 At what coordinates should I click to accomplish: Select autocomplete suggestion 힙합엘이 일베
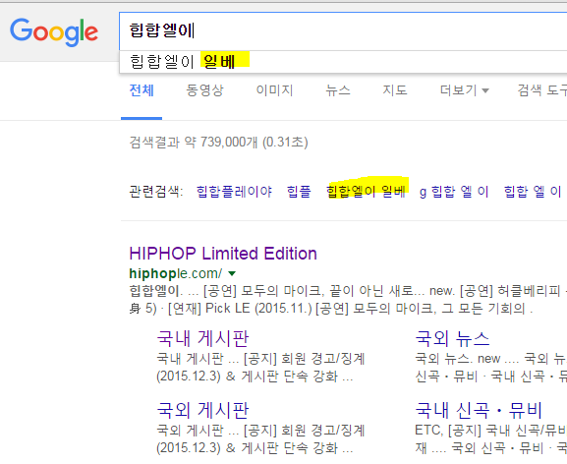[x=343, y=62]
